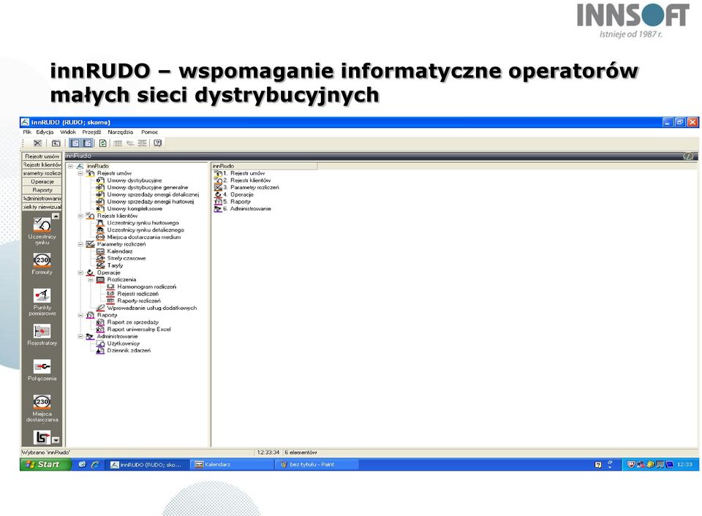Collapse the Rejestr klientów tree node
Screen dimensions: 702x516
coord(80,216)
